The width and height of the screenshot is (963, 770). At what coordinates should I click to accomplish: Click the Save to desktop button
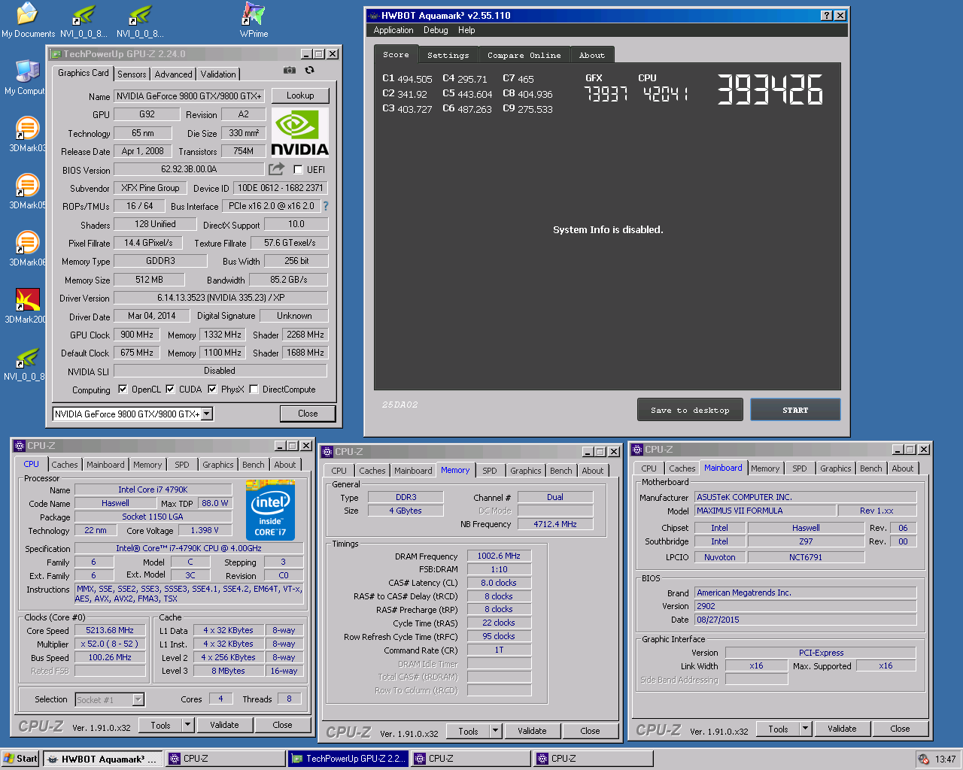[x=691, y=410]
